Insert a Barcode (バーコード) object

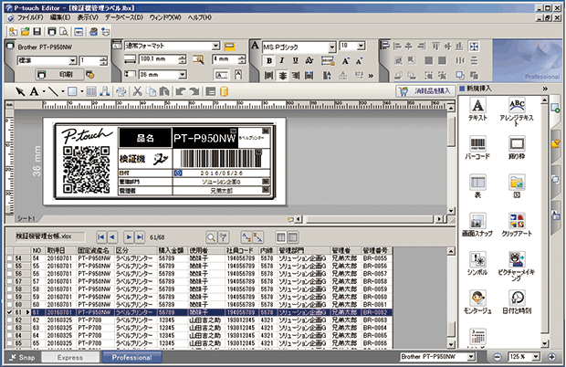click(x=477, y=147)
